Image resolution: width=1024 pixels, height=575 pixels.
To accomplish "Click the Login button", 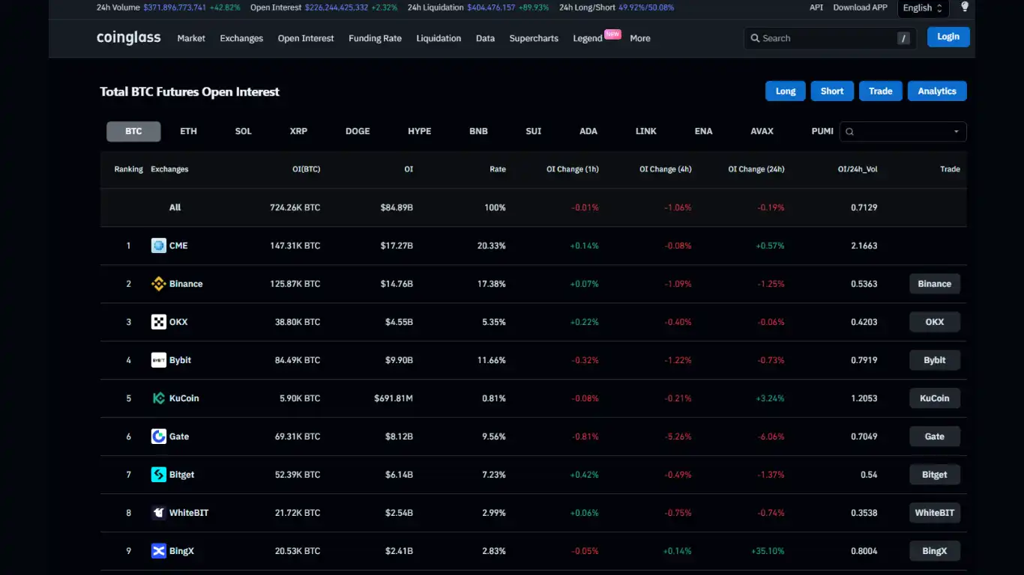I will [x=948, y=37].
